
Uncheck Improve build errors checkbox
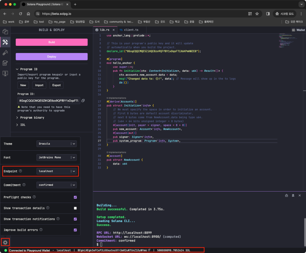[75, 230]
